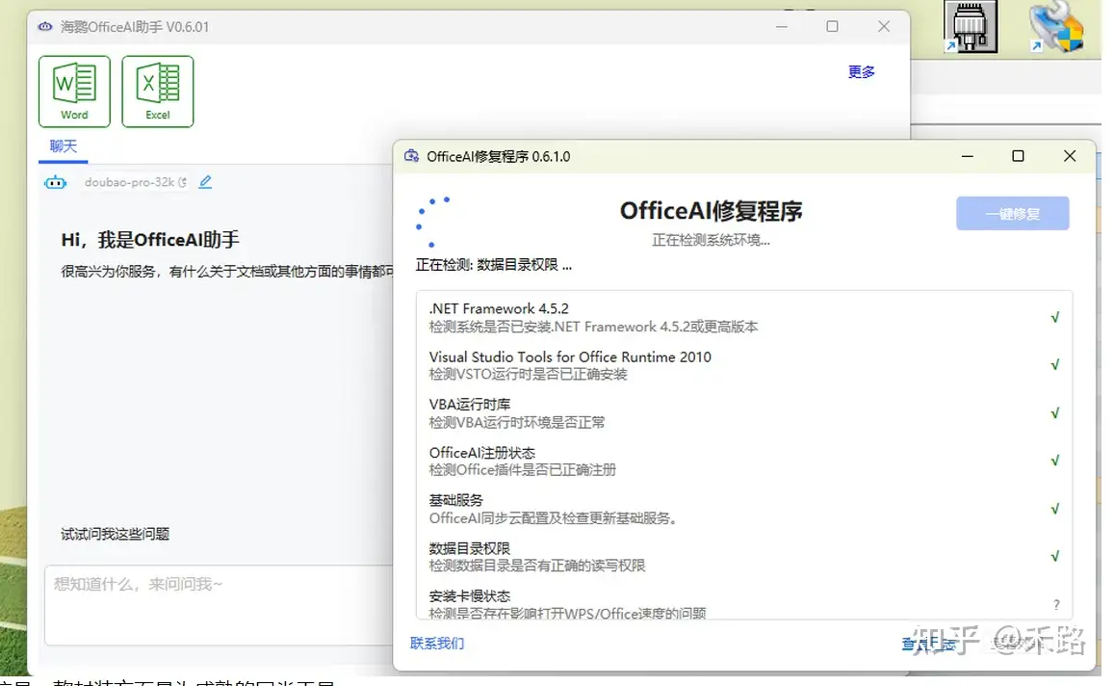Click the checkmark status for VBA运行时库

click(1055, 413)
